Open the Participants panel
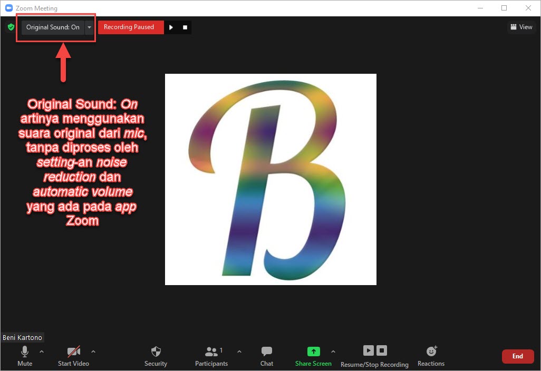 211,356
